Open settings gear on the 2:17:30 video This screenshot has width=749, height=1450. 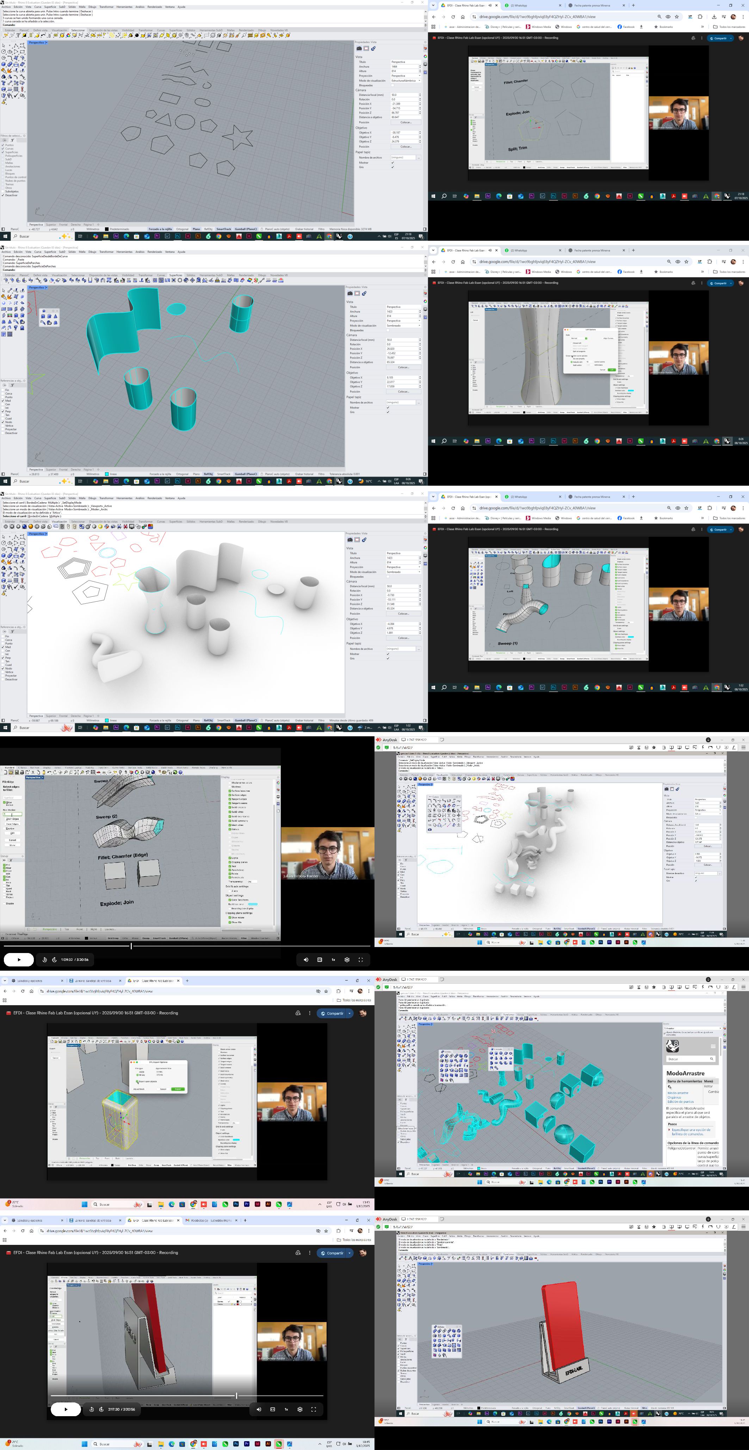click(x=300, y=1409)
